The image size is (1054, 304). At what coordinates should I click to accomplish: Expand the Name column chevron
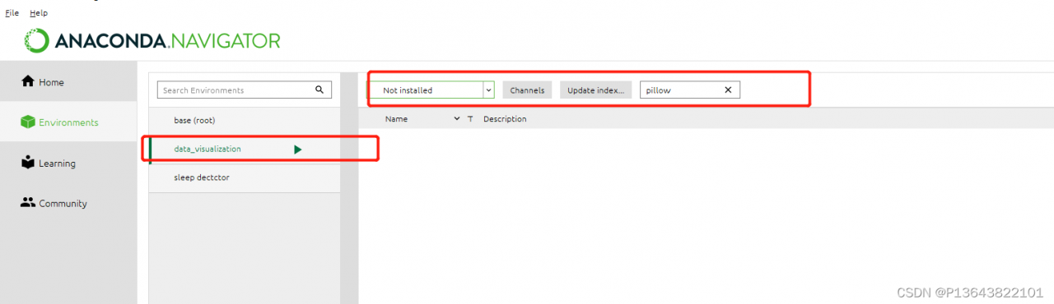pyautogui.click(x=457, y=119)
